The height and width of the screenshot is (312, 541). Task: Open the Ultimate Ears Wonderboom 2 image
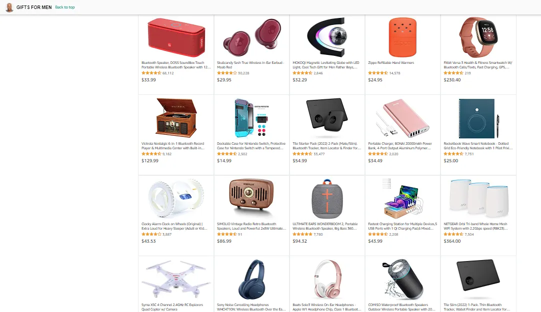point(327,199)
